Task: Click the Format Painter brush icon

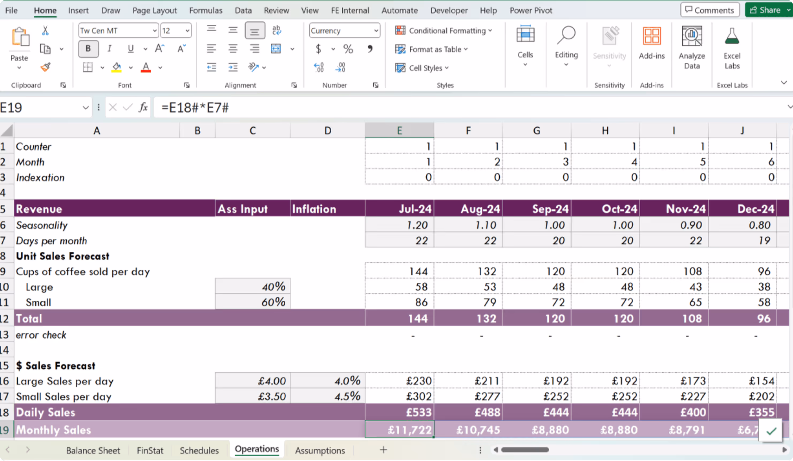Action: (x=45, y=67)
